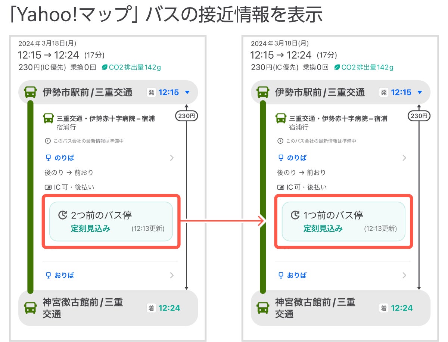The height and width of the screenshot is (342, 448).
Task: Click 宿浦行 destination text on the 1つ前 screen
Action: [299, 127]
